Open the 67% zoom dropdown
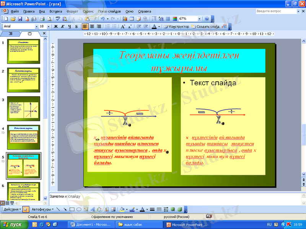Screen dimensions: 306x229 199,19
